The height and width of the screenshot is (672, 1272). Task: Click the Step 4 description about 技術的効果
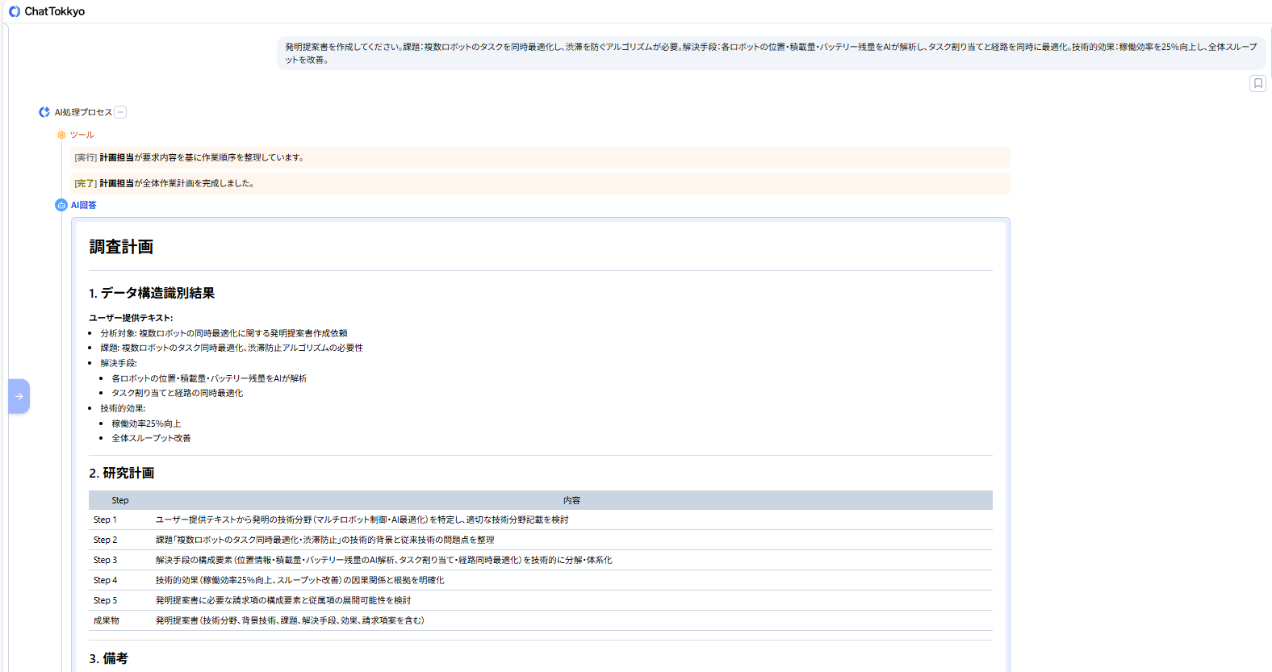tap(300, 580)
